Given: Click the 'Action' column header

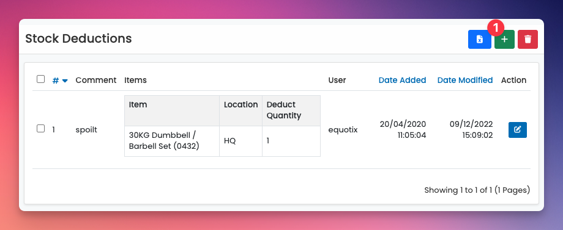Looking at the screenshot, I should coord(514,80).
